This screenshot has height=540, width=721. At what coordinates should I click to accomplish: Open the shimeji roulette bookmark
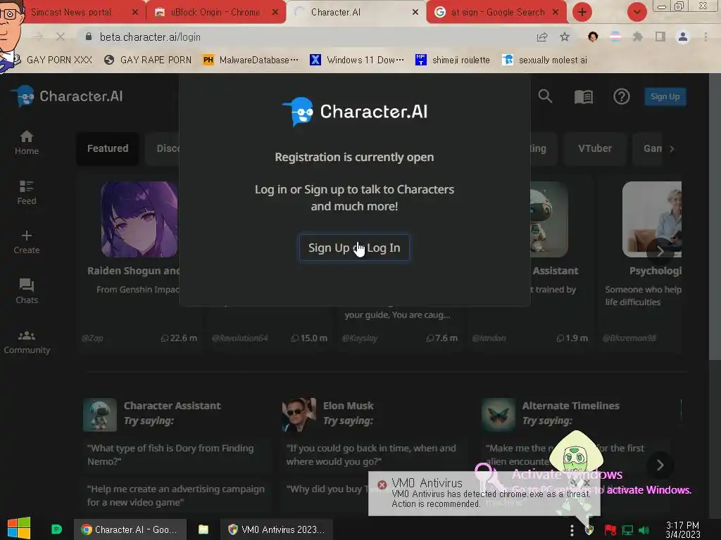[453, 60]
